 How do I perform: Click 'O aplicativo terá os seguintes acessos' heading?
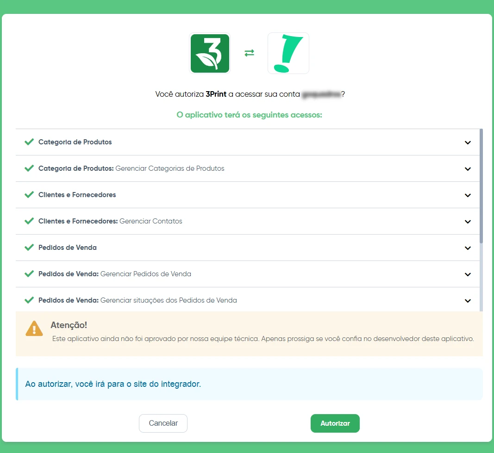click(249, 115)
